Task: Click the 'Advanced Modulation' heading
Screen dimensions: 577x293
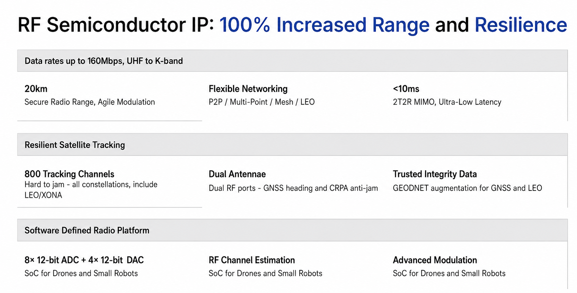Action: point(435,260)
